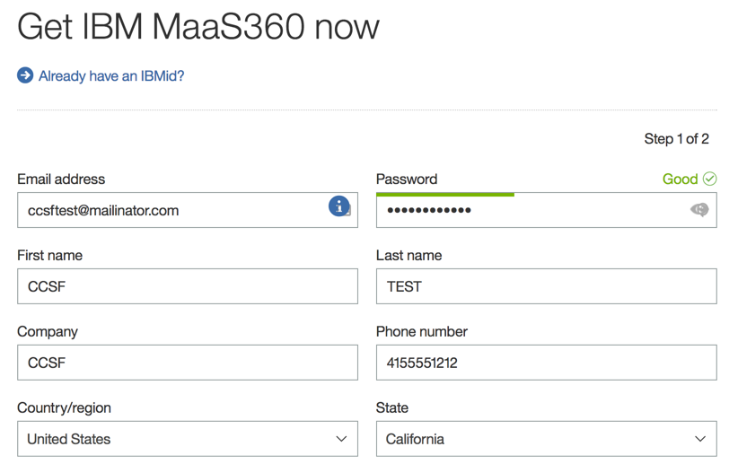Click the chevron arrow in the State box

pyautogui.click(x=700, y=439)
